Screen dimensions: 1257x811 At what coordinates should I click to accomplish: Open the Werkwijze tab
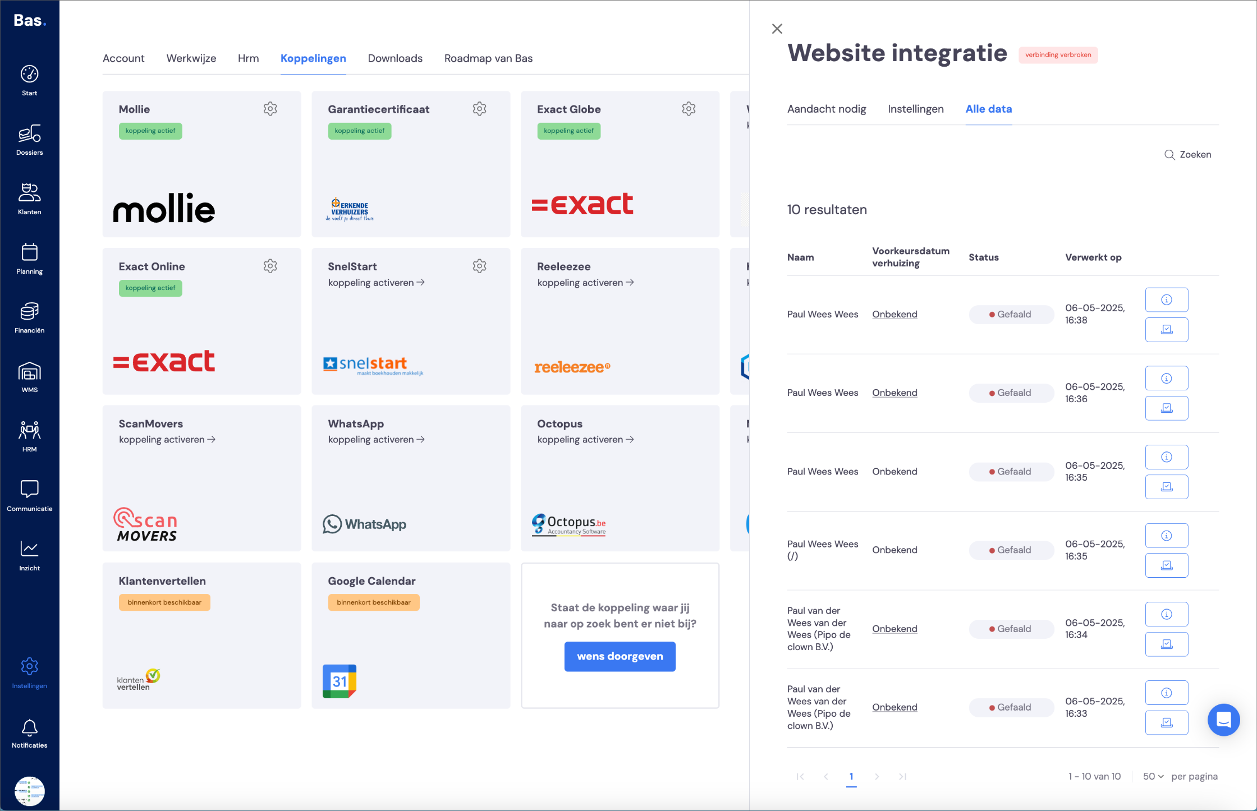(191, 58)
